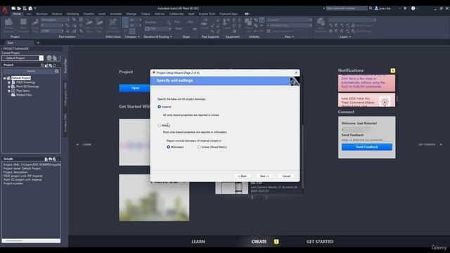
Task: Expand the P&ID Drawings tree node
Action: [x=9, y=82]
